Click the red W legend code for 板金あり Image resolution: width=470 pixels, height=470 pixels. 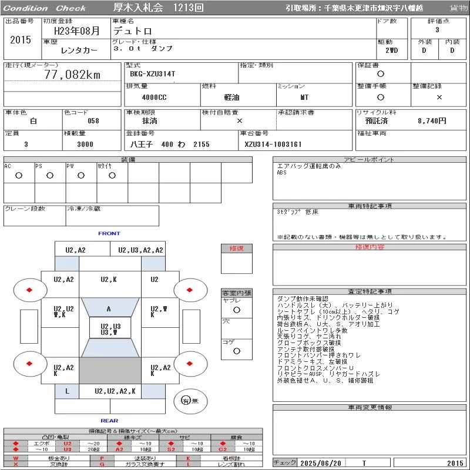[16, 458]
